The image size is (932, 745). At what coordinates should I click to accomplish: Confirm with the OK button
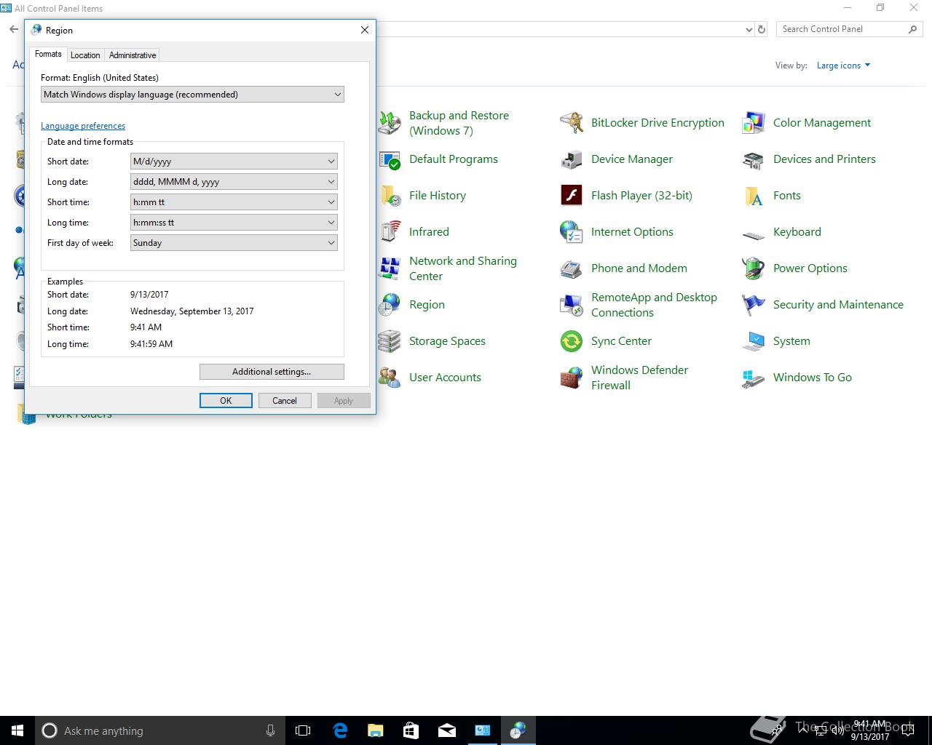tap(226, 401)
